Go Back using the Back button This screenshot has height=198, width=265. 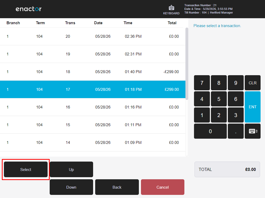click(x=117, y=187)
